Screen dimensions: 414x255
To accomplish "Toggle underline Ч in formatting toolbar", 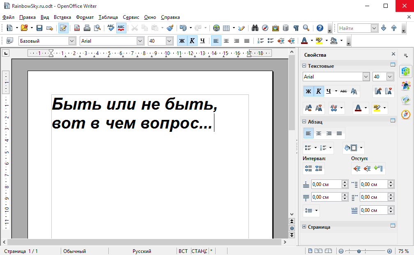I will [x=202, y=41].
